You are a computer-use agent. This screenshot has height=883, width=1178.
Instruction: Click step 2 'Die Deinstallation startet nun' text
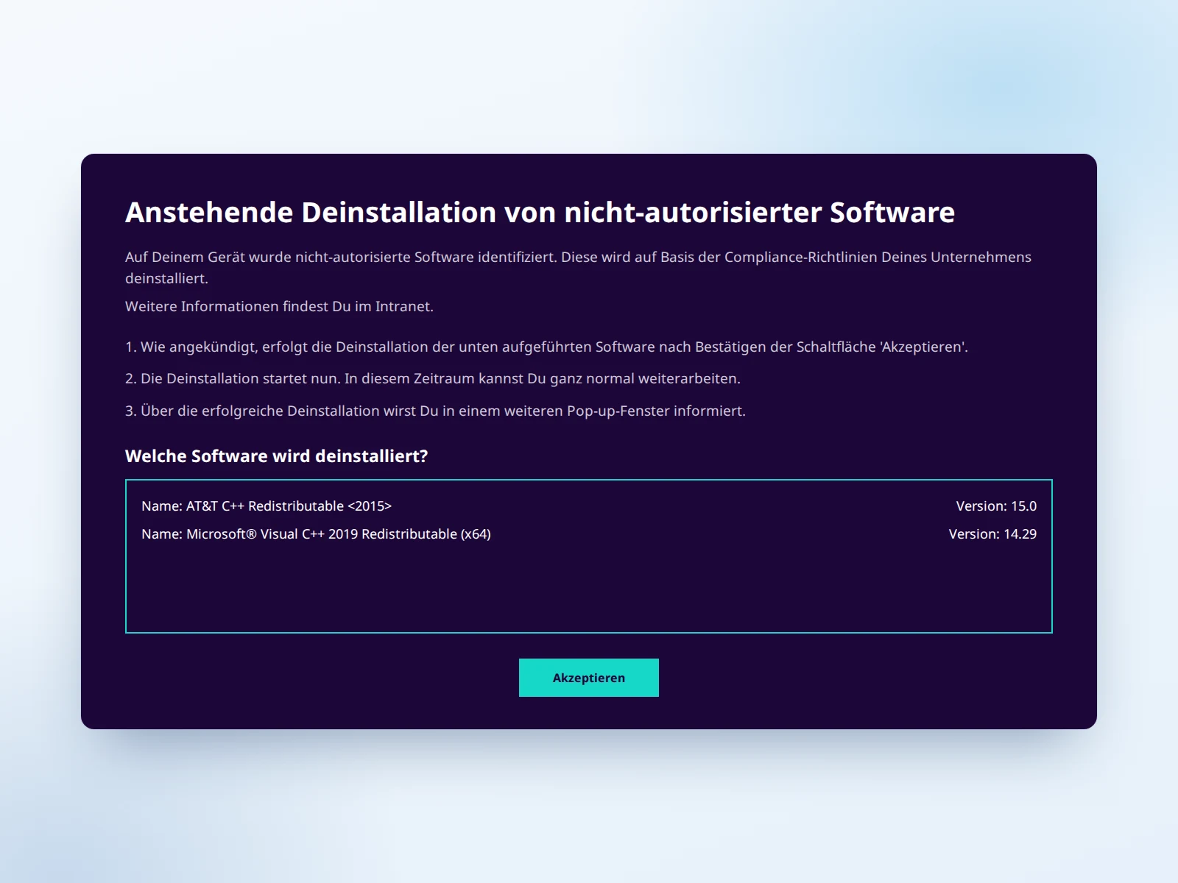coord(433,378)
